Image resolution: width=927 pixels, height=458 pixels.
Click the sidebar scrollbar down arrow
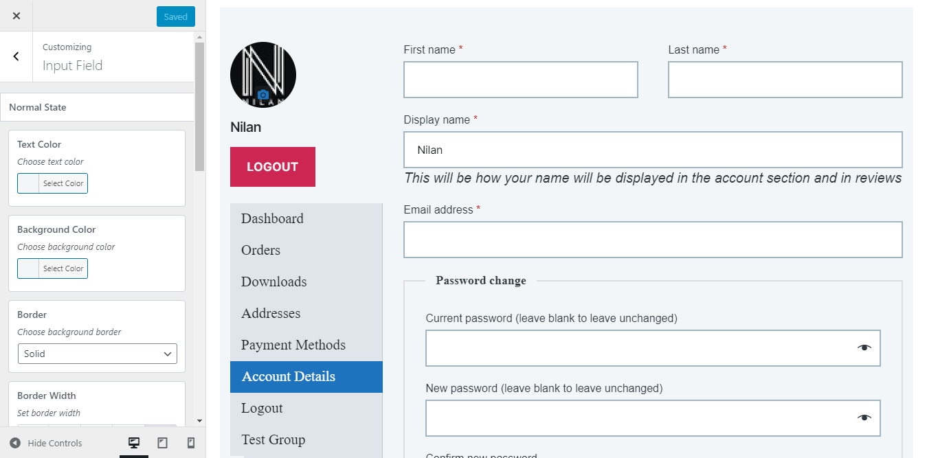tap(200, 422)
